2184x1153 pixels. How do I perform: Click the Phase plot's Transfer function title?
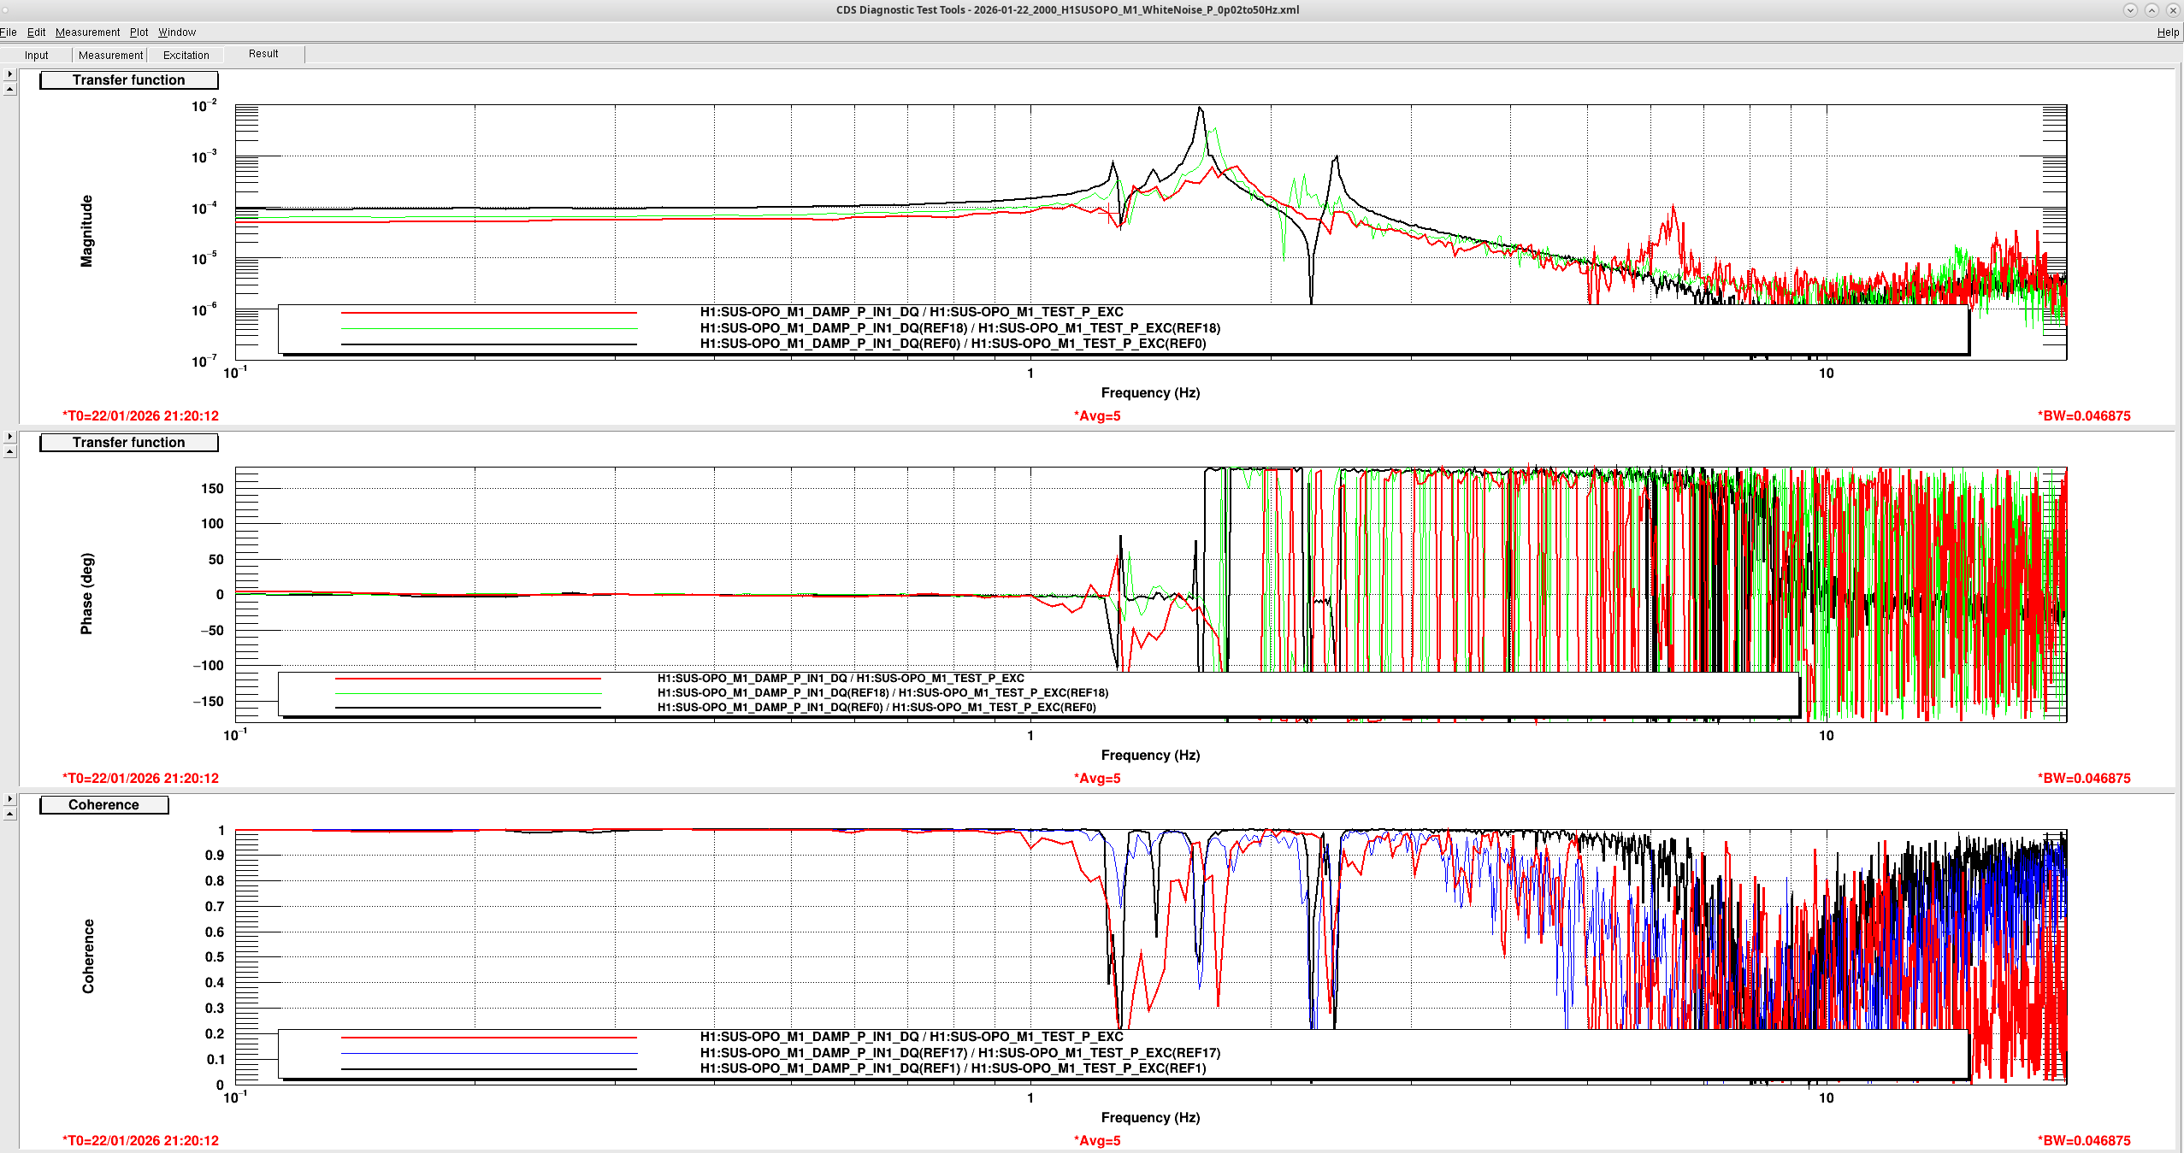128,443
